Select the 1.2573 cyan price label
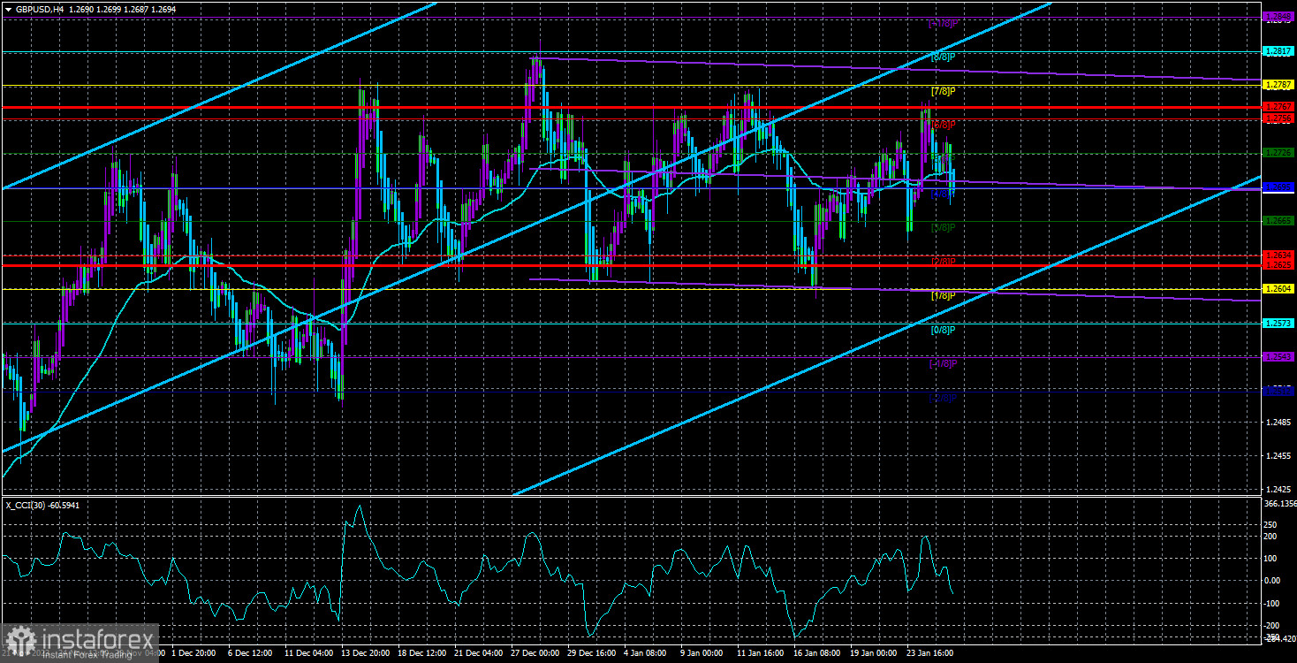The image size is (1297, 663). 1278,324
